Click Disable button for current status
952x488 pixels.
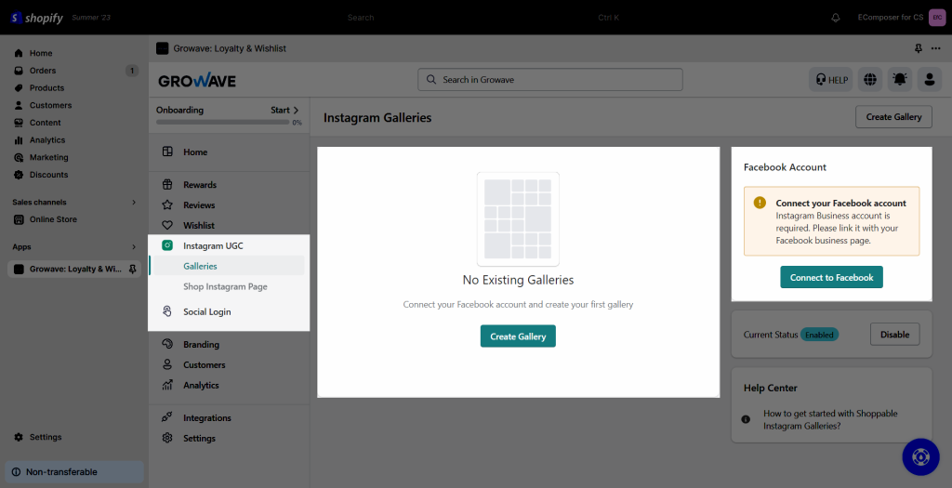pyautogui.click(x=895, y=335)
